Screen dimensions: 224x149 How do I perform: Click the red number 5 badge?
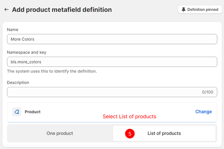(x=130, y=134)
